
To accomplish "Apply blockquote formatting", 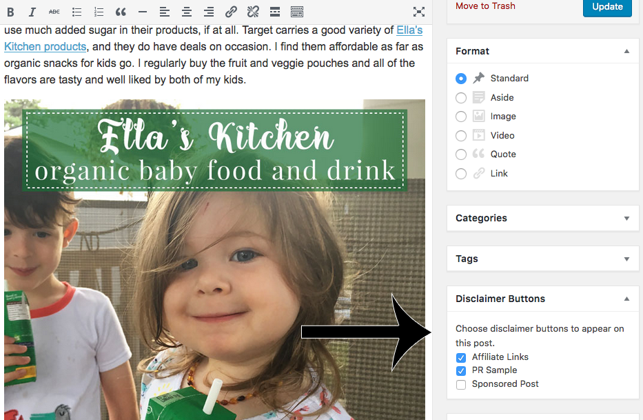I will tap(121, 12).
